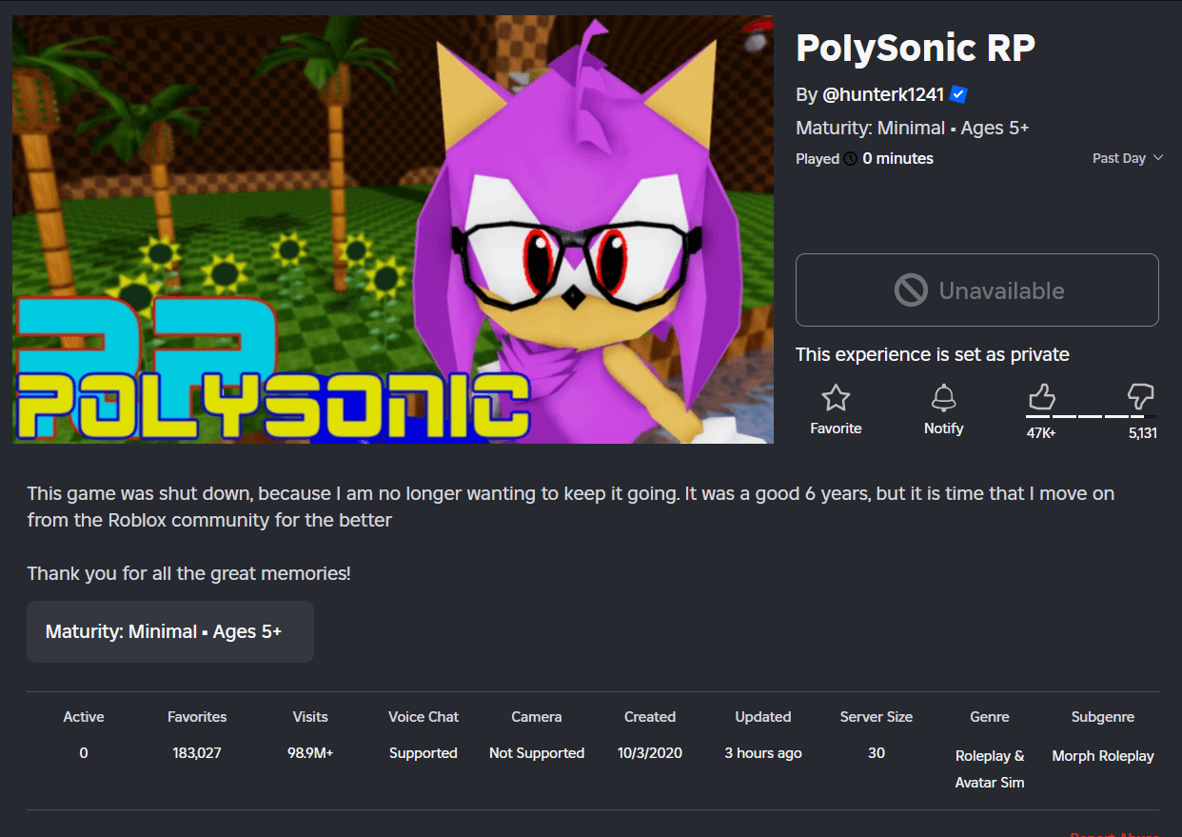Image resolution: width=1182 pixels, height=837 pixels.
Task: Open the Past Day dropdown
Action: tap(1128, 158)
